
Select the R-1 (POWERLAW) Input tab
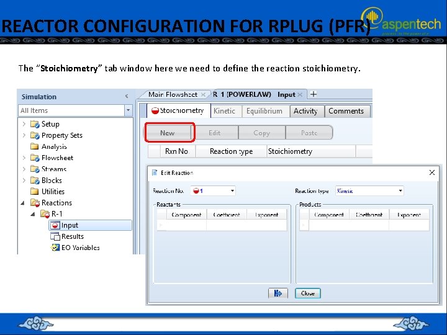click(255, 94)
